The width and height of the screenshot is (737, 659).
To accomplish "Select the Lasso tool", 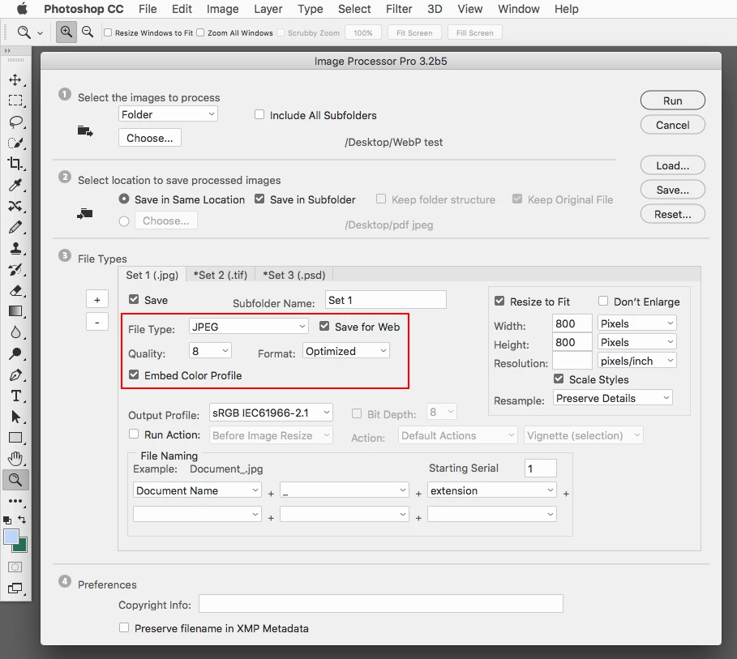I will point(15,122).
